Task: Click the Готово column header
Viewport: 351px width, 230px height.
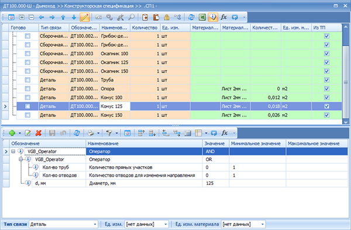Action: pos(23,28)
